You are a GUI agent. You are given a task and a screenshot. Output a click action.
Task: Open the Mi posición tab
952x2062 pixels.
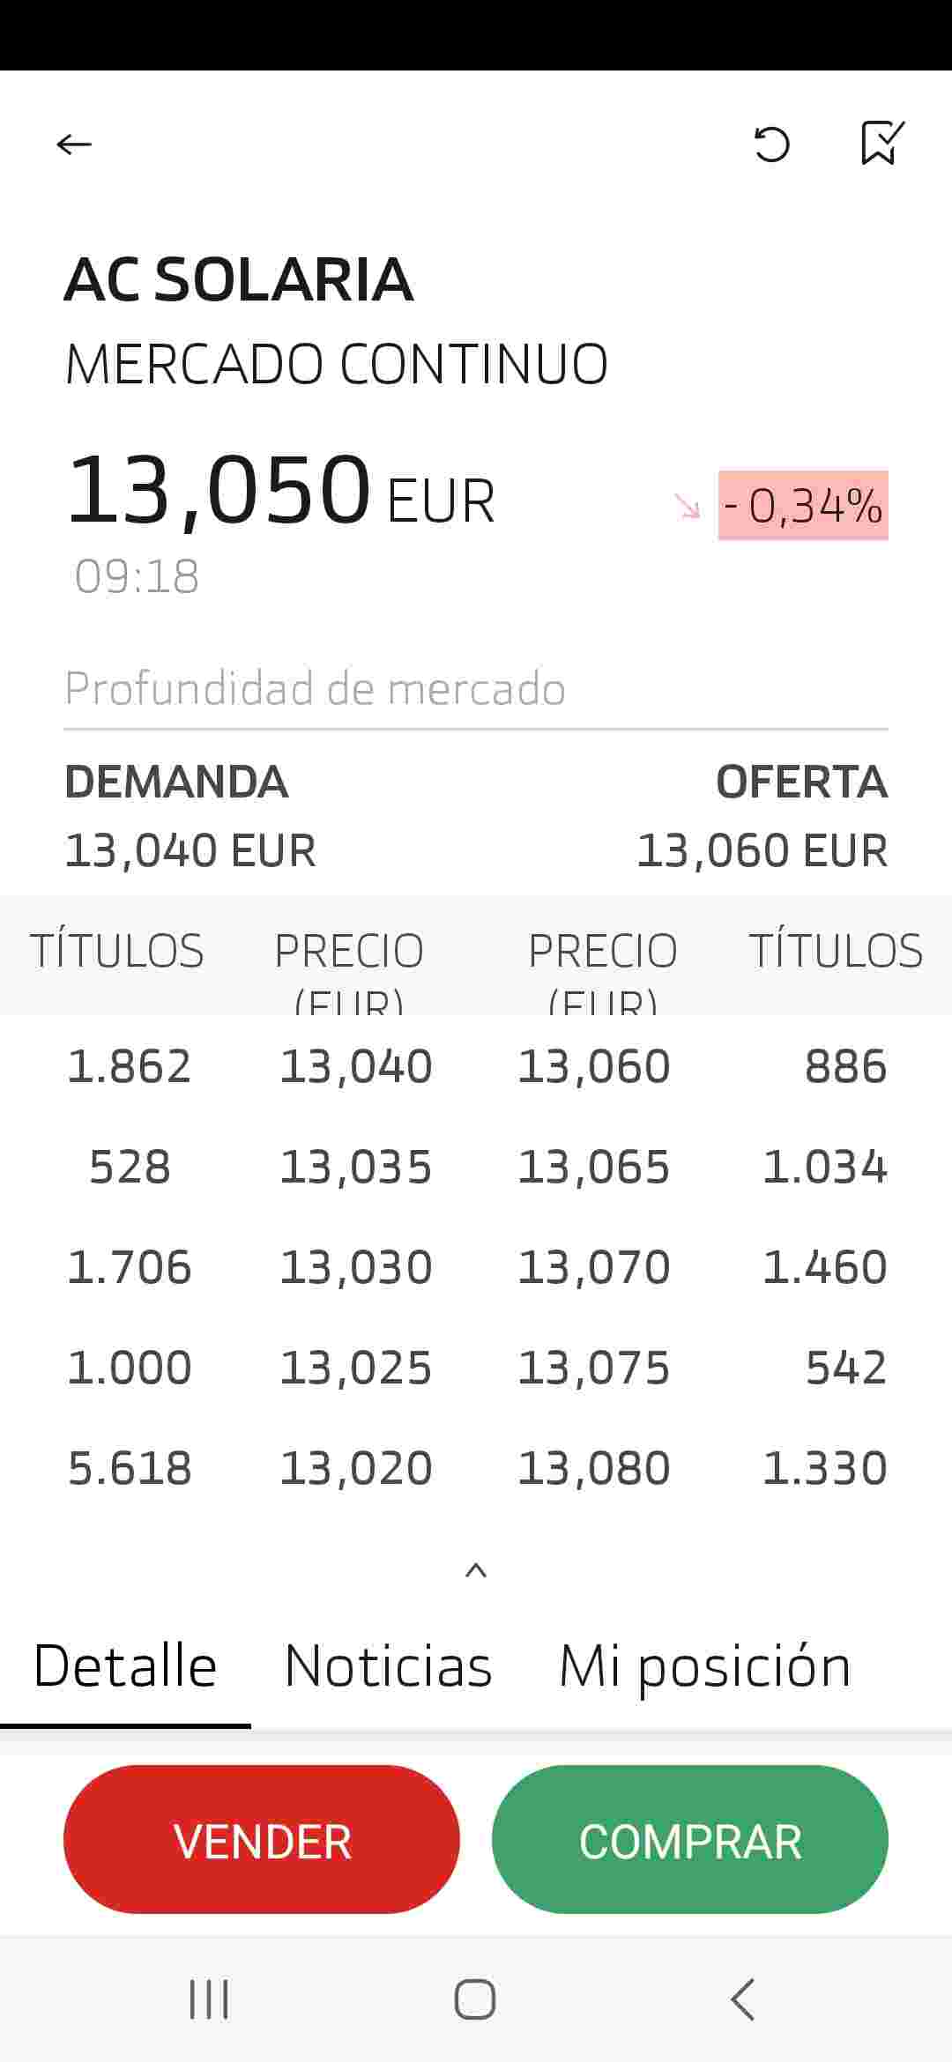point(705,1667)
